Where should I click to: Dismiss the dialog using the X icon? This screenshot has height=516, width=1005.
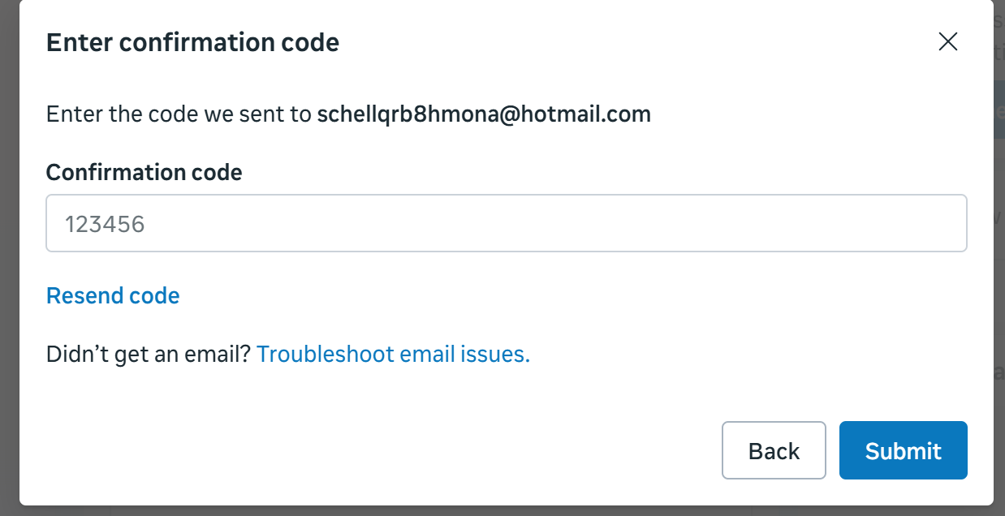(x=947, y=42)
